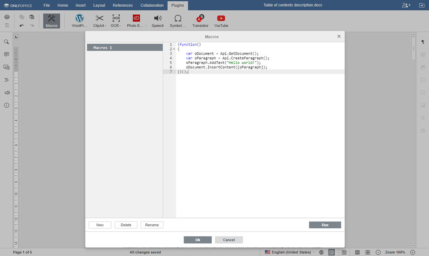Run the selected macro
Viewport: 429px width, 256px height.
[x=325, y=225]
